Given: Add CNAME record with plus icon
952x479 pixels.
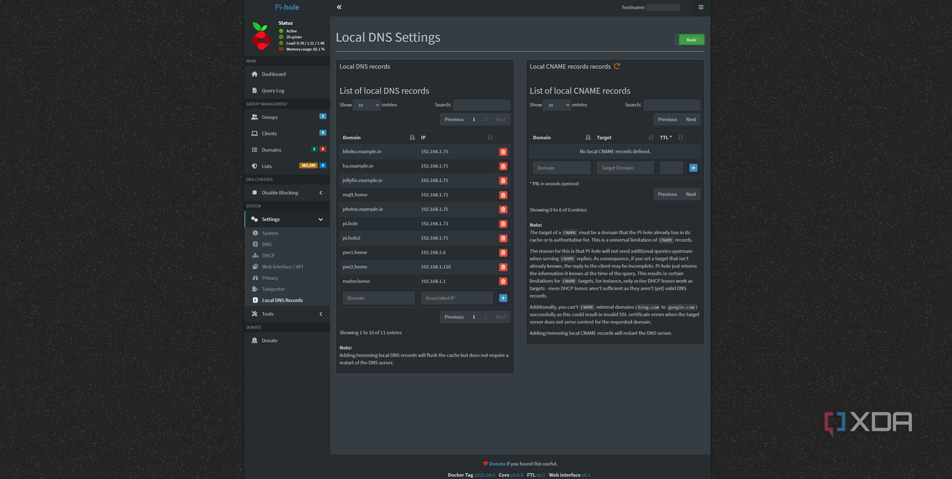Looking at the screenshot, I should point(693,167).
